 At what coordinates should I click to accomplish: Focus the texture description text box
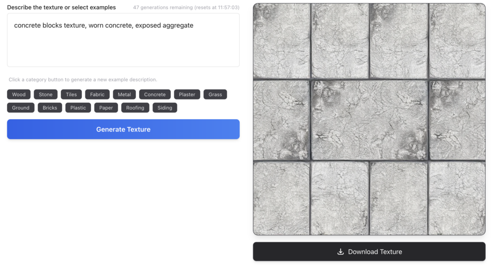[x=123, y=40]
